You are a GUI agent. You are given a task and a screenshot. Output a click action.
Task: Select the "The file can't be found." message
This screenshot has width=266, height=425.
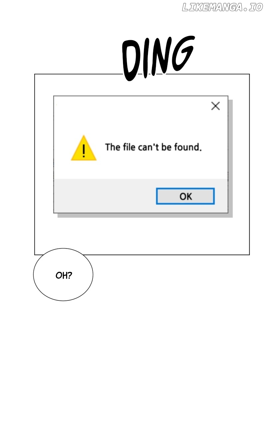click(153, 147)
